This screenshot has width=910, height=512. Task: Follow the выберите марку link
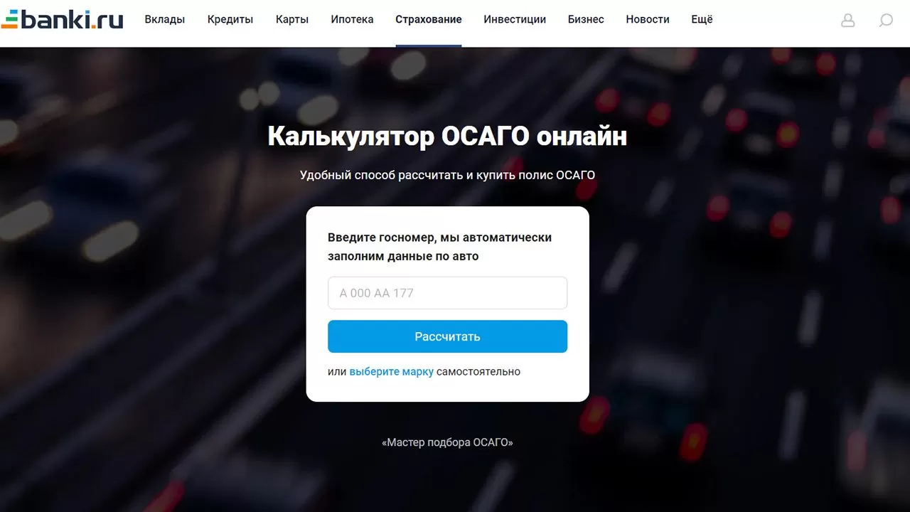coord(391,372)
